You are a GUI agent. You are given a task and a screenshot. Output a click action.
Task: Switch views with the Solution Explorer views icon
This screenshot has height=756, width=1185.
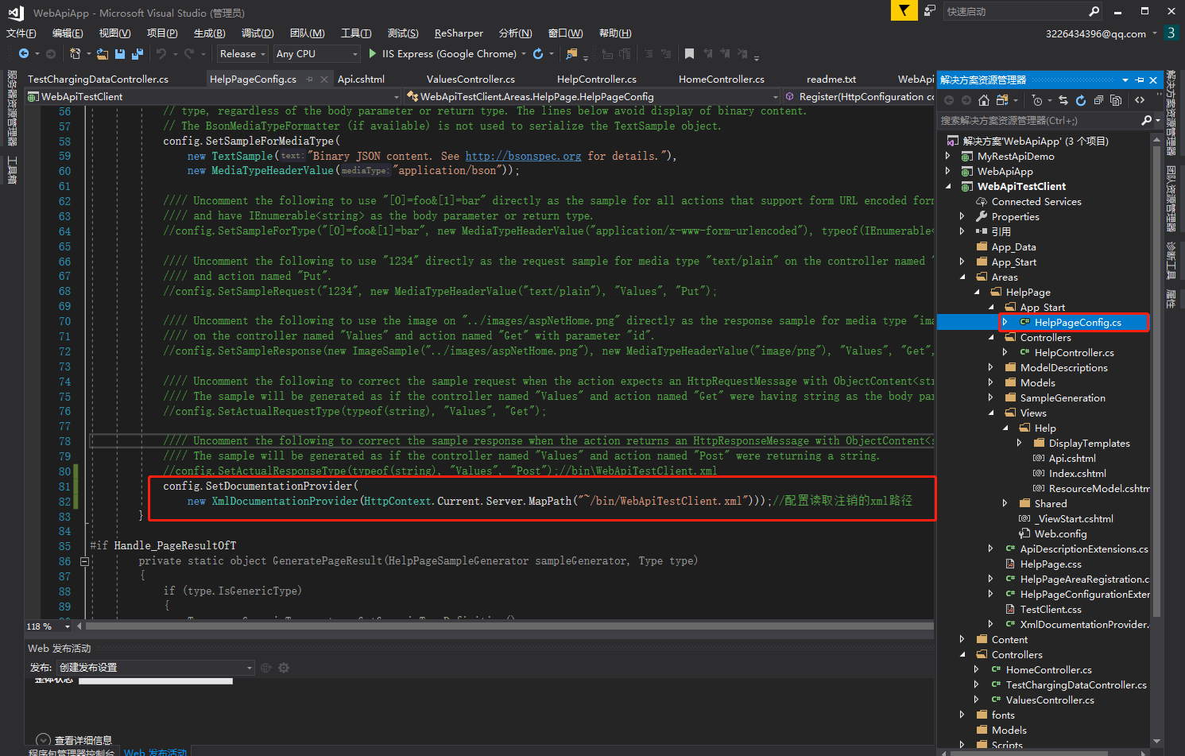(1001, 100)
